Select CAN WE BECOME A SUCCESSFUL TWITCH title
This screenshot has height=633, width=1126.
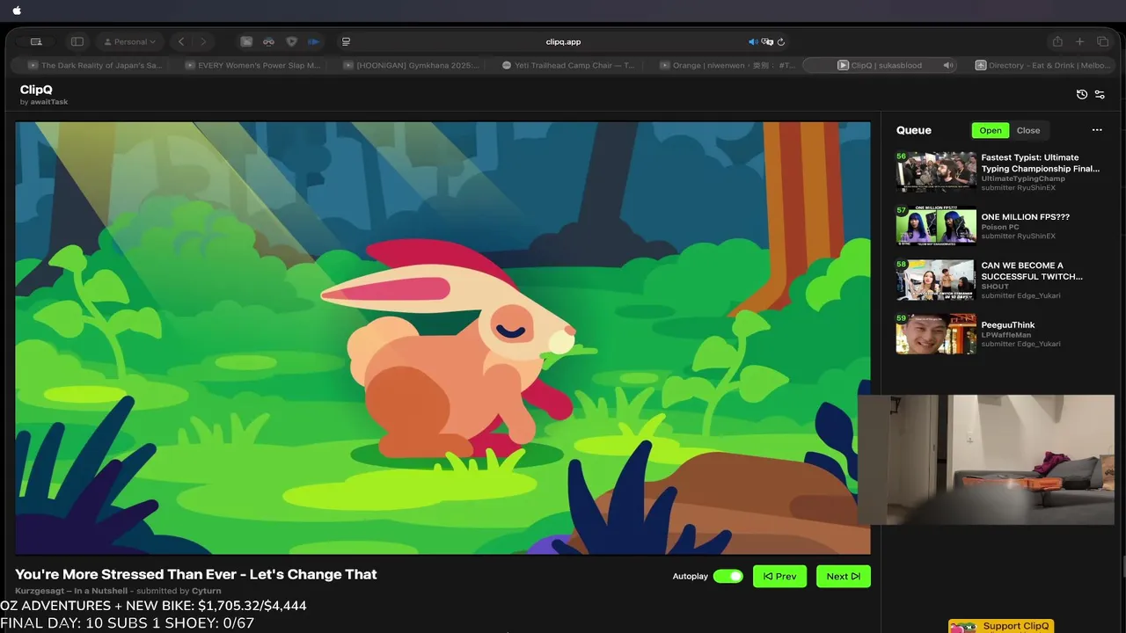tap(1032, 271)
